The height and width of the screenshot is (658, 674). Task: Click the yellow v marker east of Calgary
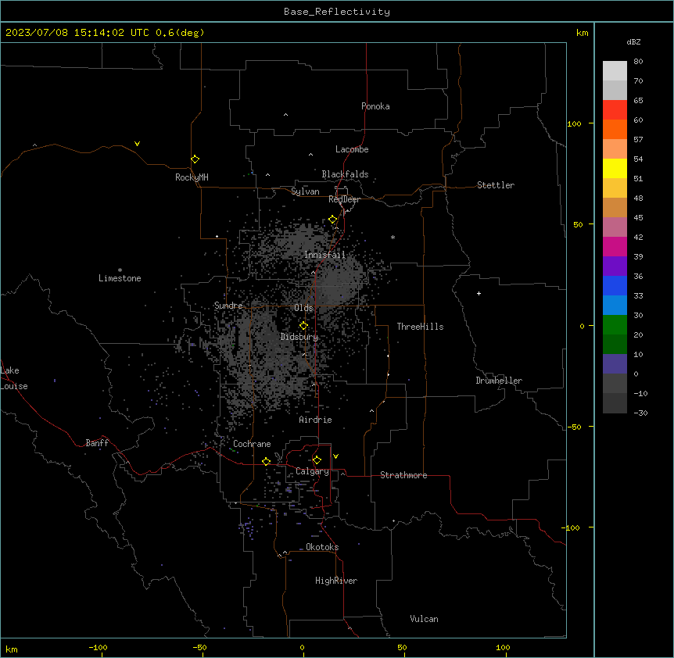click(335, 456)
